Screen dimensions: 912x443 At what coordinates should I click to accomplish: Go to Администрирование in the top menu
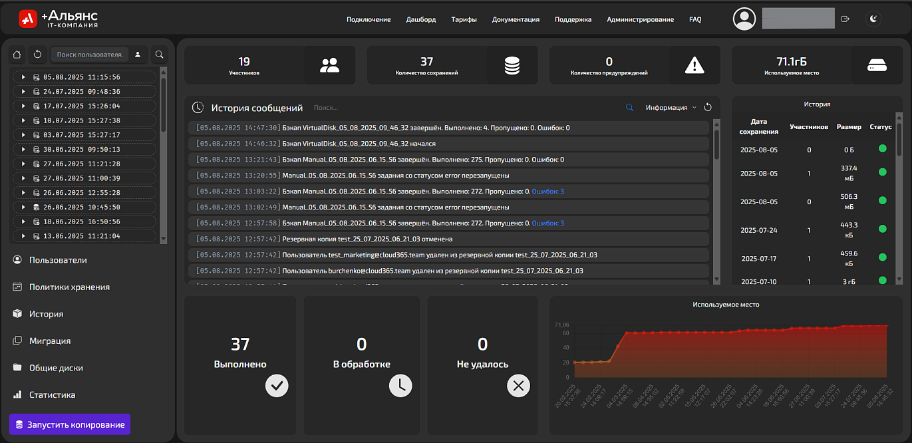point(640,19)
